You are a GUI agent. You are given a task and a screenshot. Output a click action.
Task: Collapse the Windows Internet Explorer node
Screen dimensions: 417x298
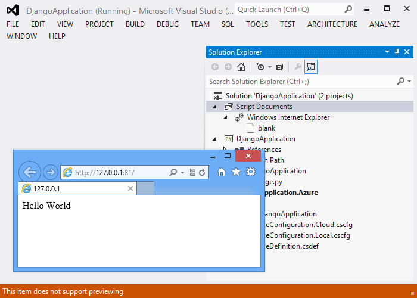(x=225, y=117)
